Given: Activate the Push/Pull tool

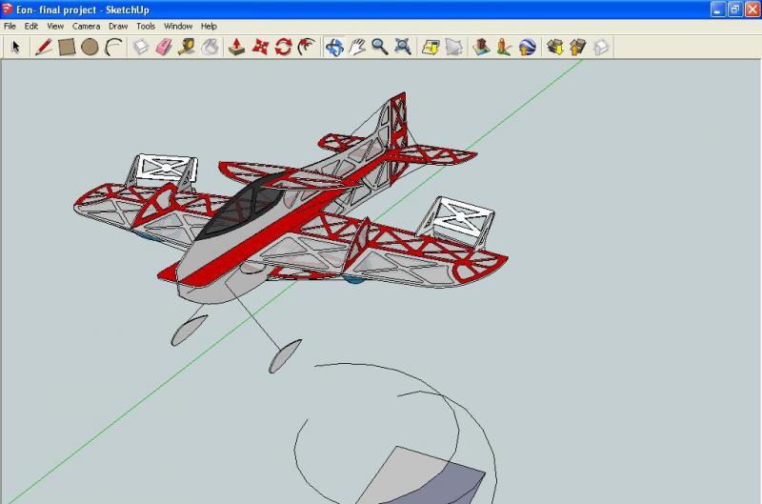Looking at the screenshot, I should (238, 47).
